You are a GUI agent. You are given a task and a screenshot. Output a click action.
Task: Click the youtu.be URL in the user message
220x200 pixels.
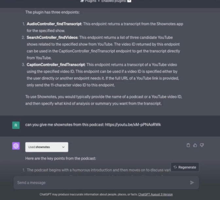pyautogui.click(x=133, y=125)
